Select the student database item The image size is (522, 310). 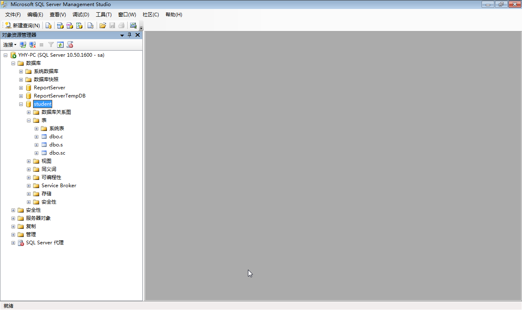42,104
